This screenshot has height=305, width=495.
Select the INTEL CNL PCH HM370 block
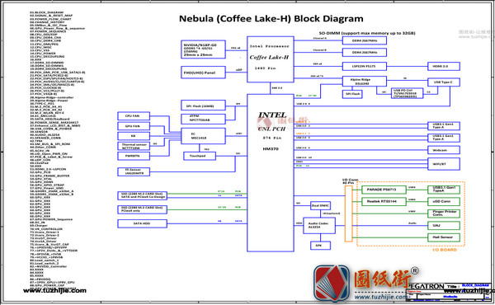pyautogui.click(x=271, y=172)
